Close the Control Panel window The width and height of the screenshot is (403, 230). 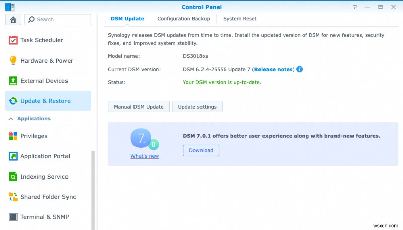tap(393, 7)
